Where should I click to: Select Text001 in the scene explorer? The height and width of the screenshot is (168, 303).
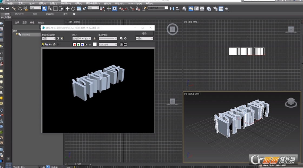coord(26,34)
